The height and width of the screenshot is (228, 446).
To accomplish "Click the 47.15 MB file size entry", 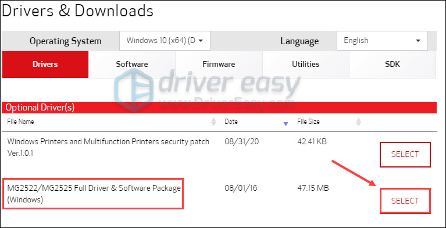I will pyautogui.click(x=313, y=188).
